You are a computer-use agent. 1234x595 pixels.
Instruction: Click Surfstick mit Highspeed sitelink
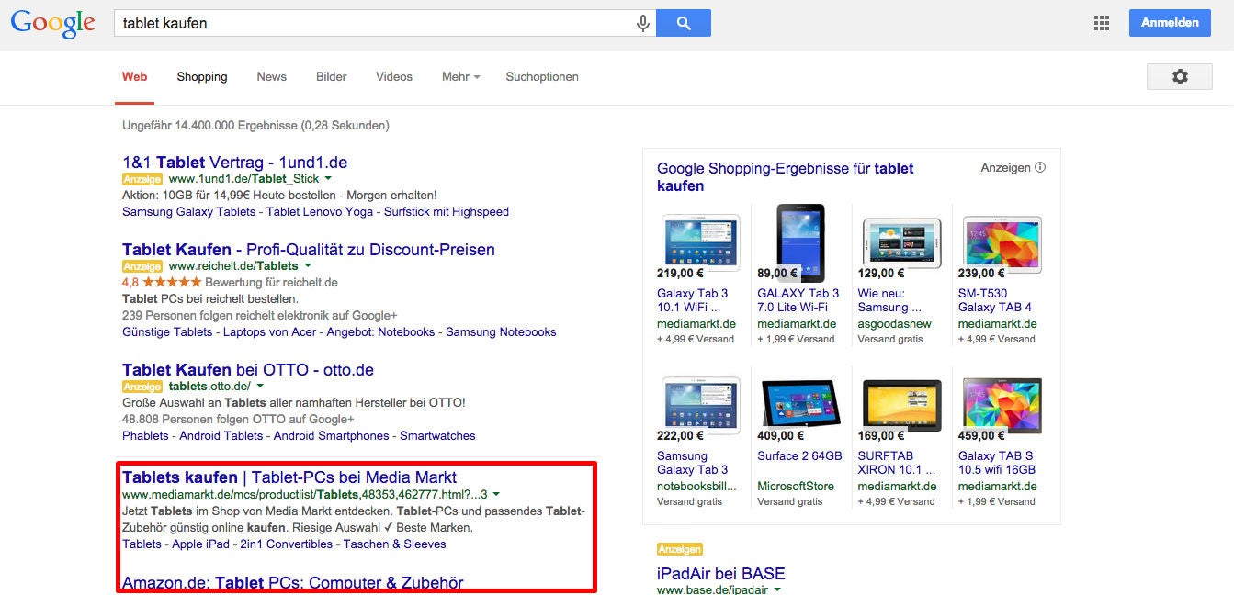(447, 212)
